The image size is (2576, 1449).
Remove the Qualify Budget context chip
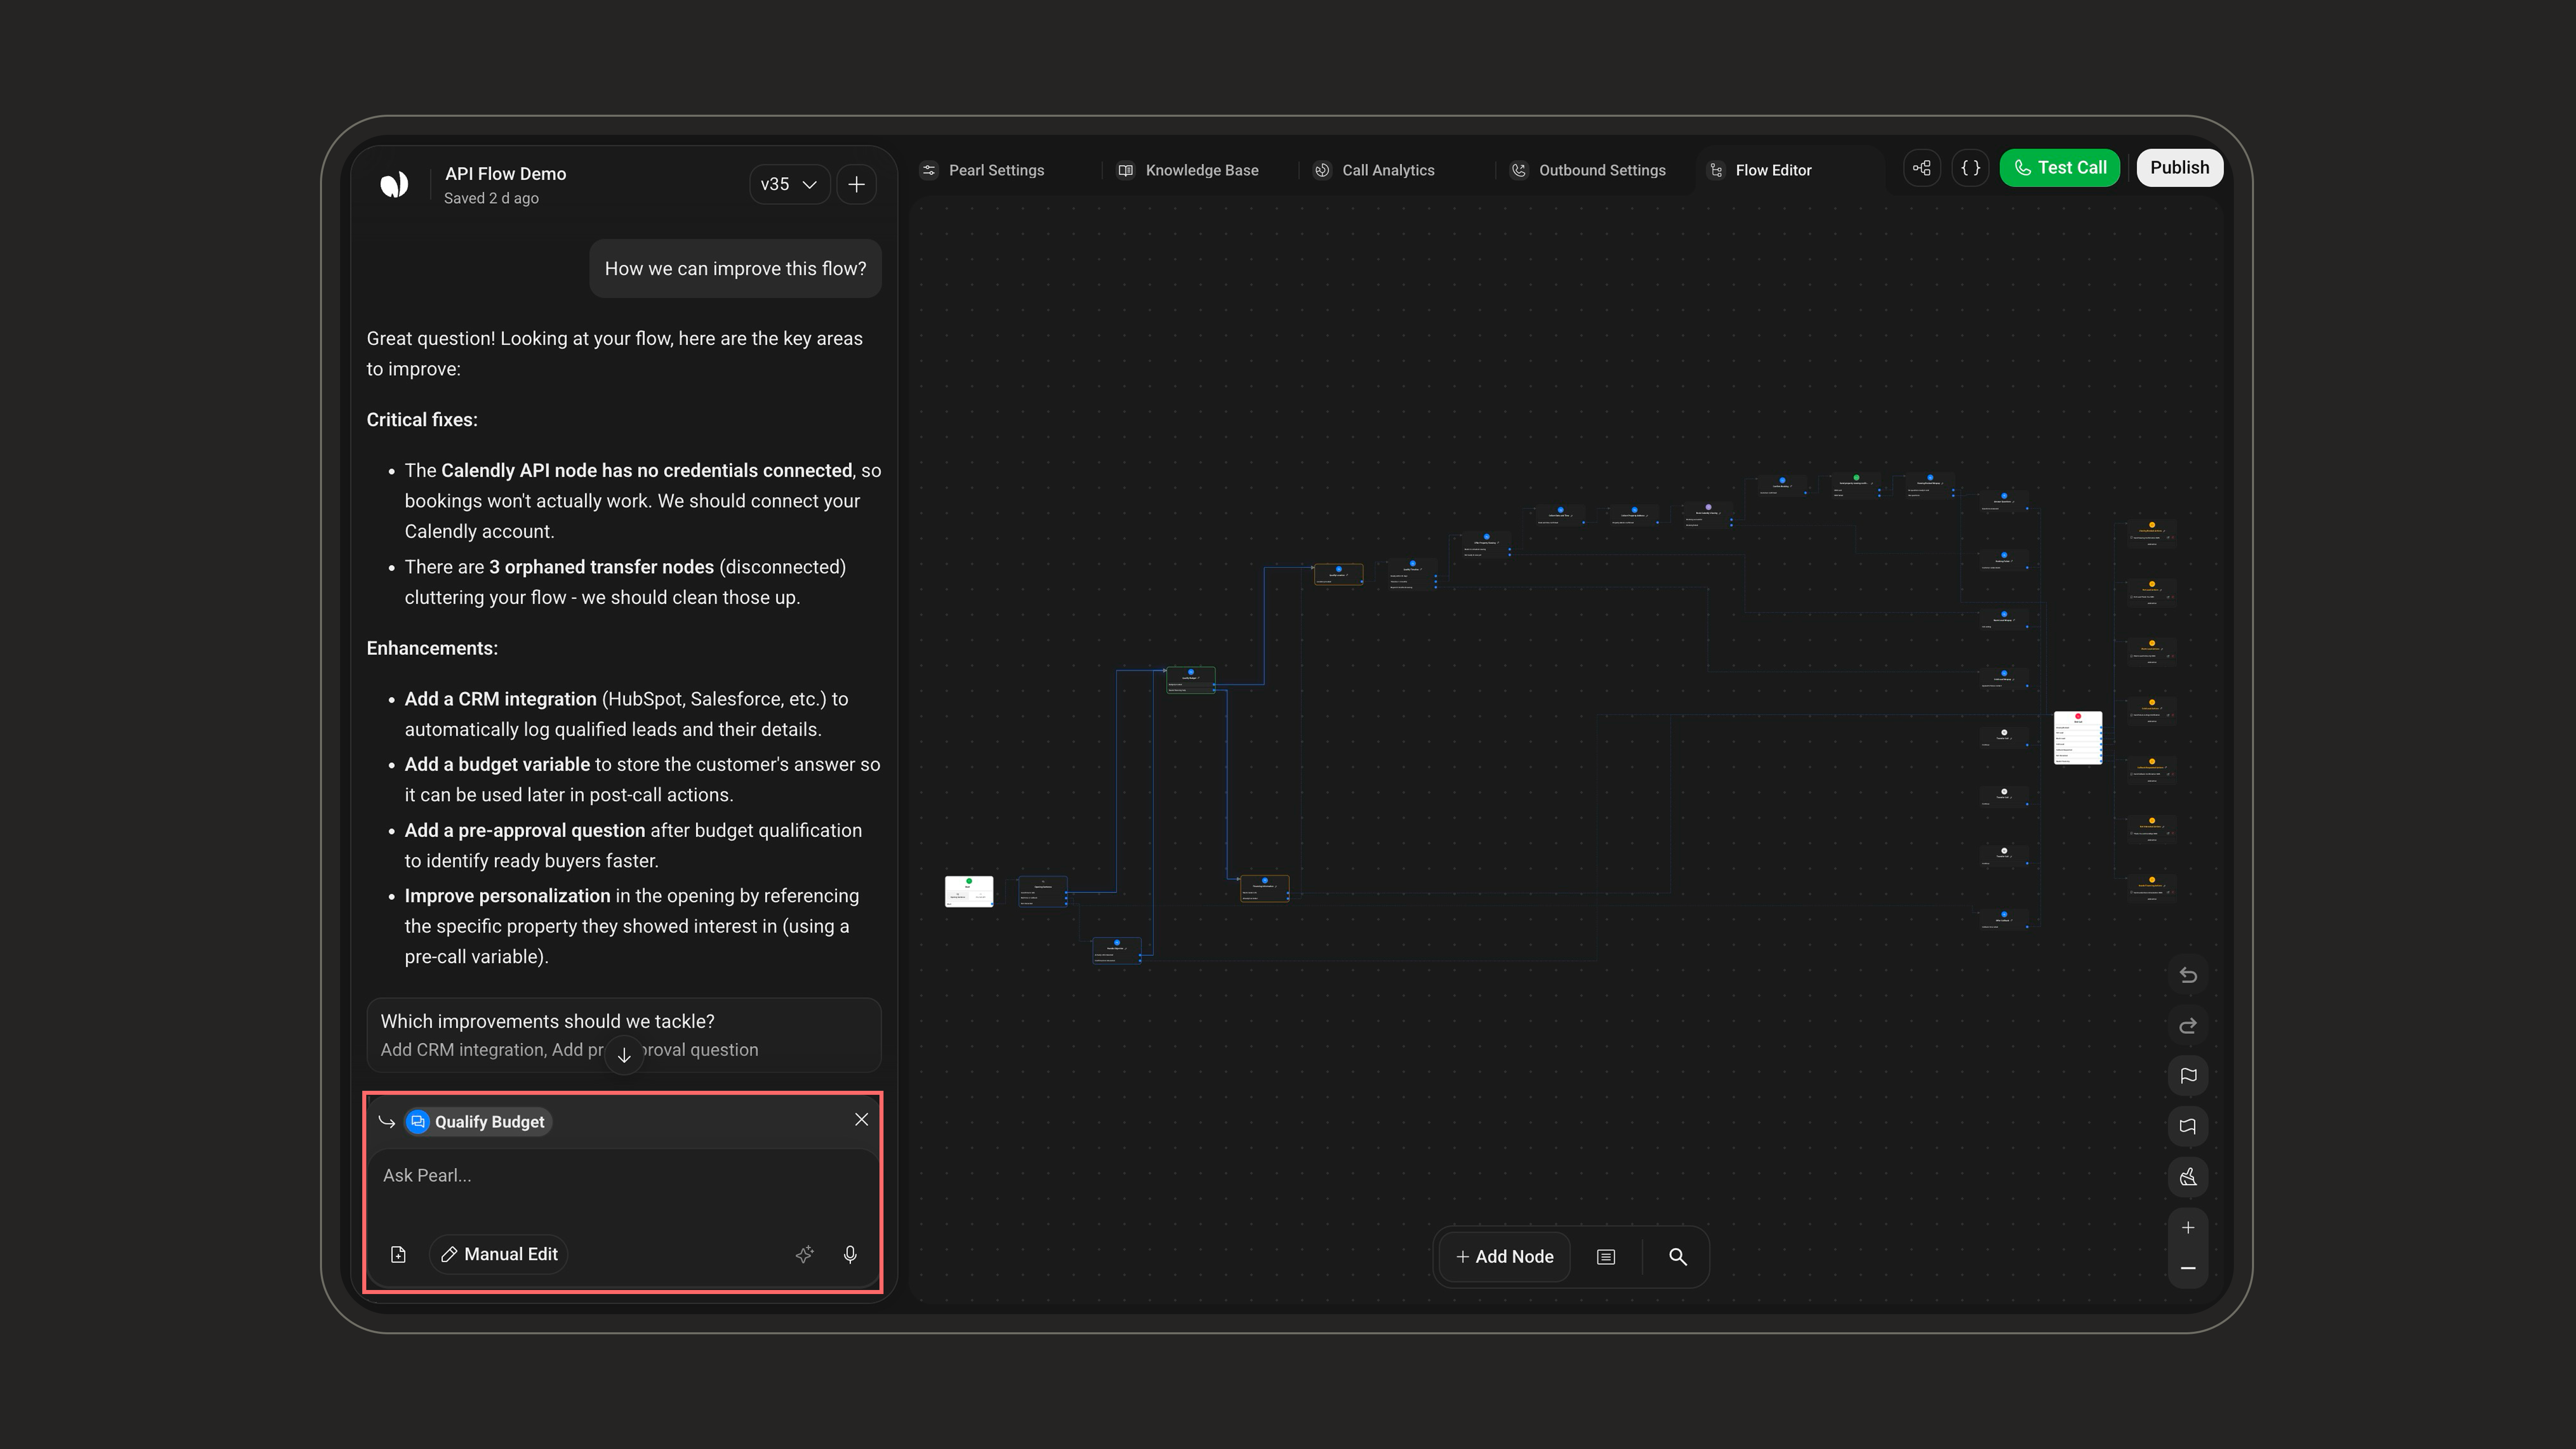tap(861, 1119)
